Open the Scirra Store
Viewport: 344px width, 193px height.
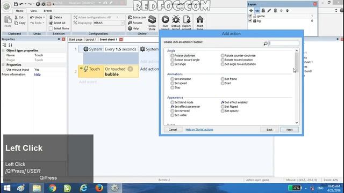click(x=152, y=23)
